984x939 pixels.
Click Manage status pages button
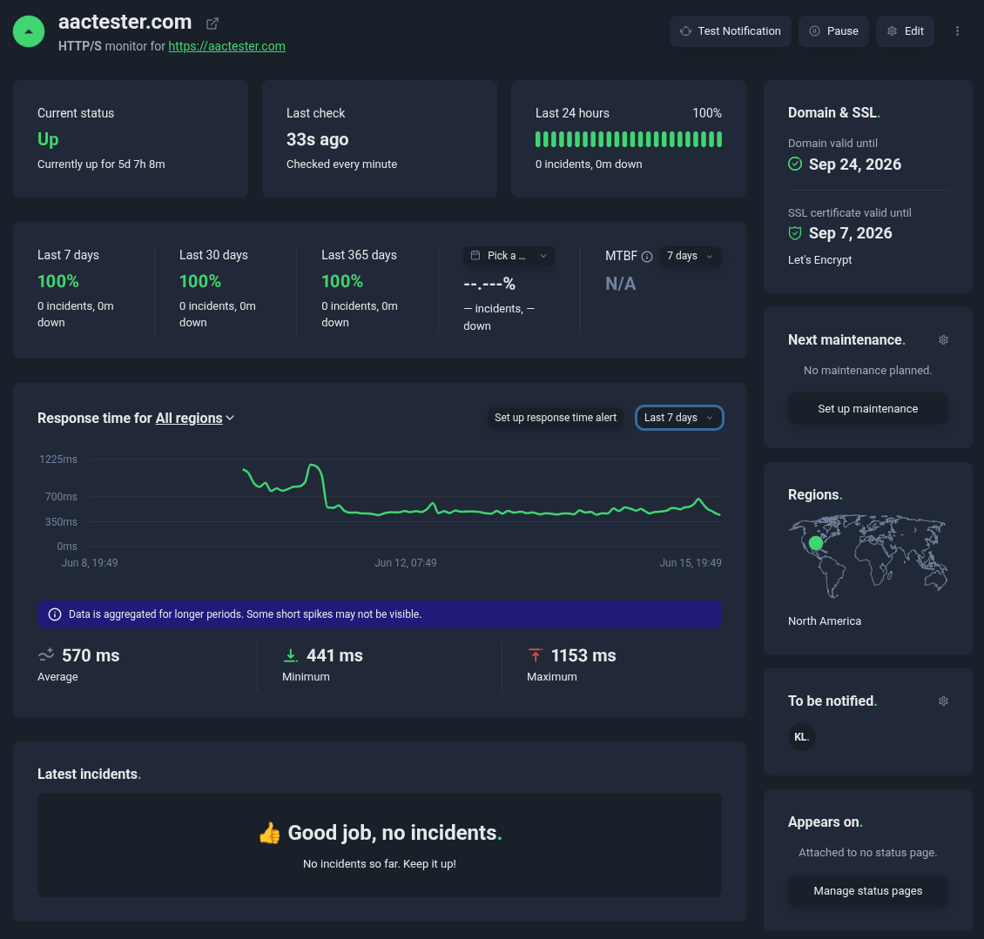pos(868,891)
